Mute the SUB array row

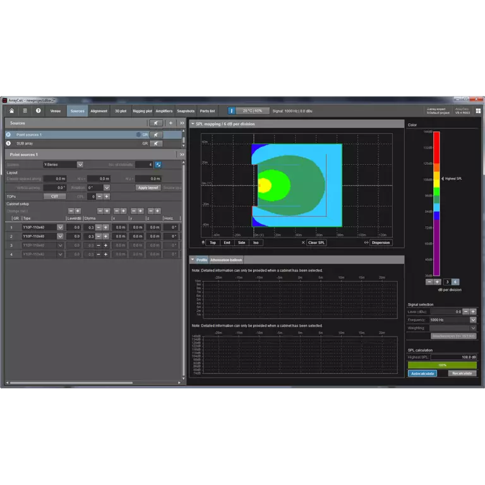pyautogui.click(x=155, y=143)
